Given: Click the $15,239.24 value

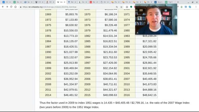Looking at the screenshot, I should pos(149,36).
